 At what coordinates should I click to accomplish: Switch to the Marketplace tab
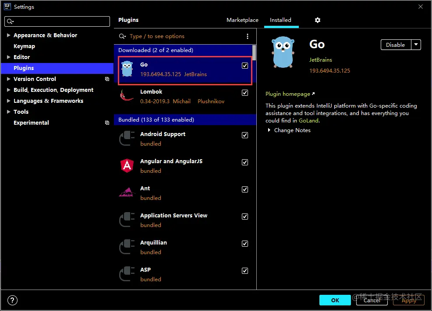click(242, 20)
